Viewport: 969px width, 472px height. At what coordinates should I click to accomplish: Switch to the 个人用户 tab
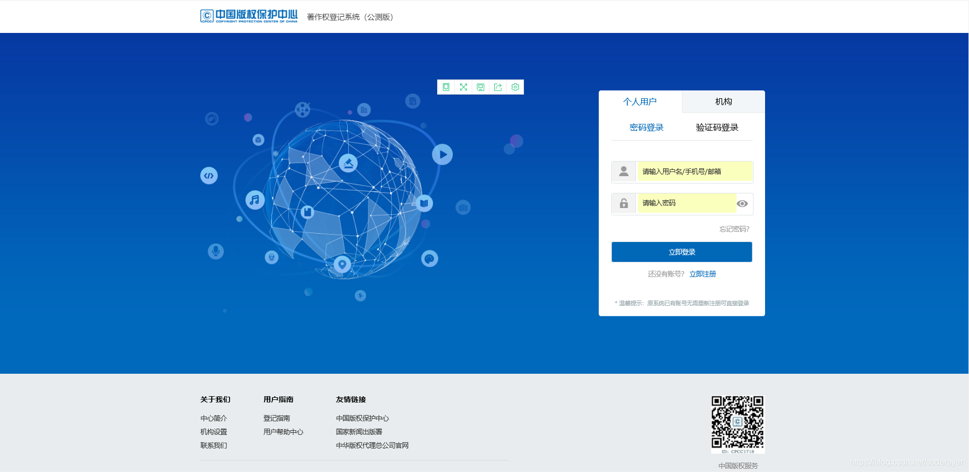coord(640,101)
